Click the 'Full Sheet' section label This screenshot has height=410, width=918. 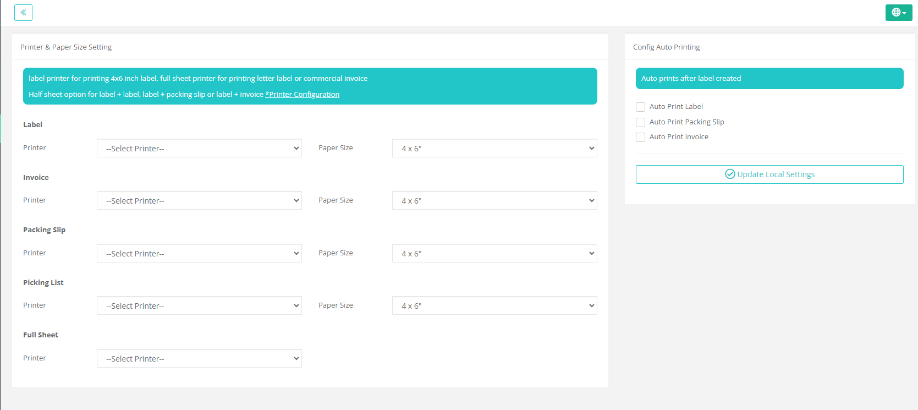(41, 335)
